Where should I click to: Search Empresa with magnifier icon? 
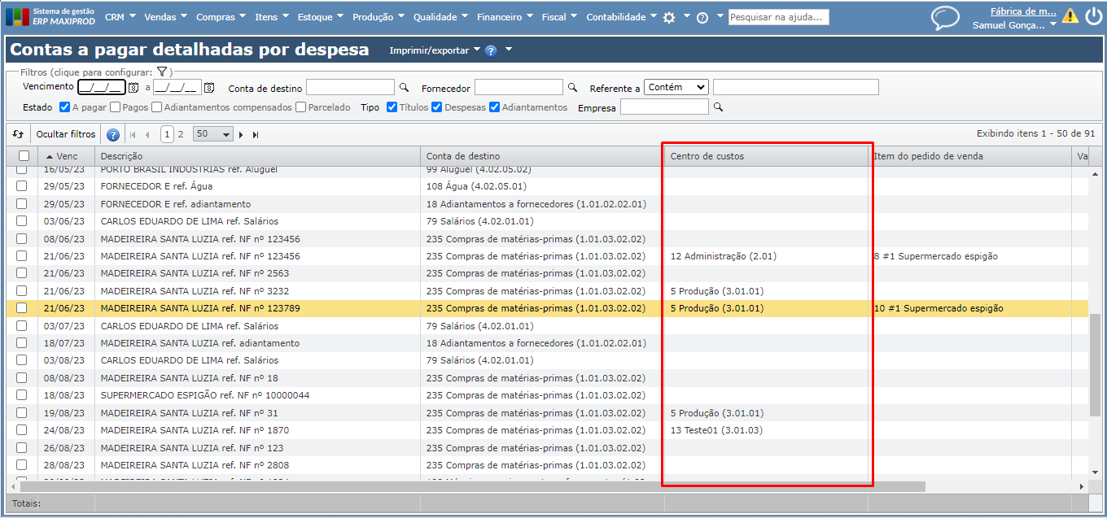(718, 107)
